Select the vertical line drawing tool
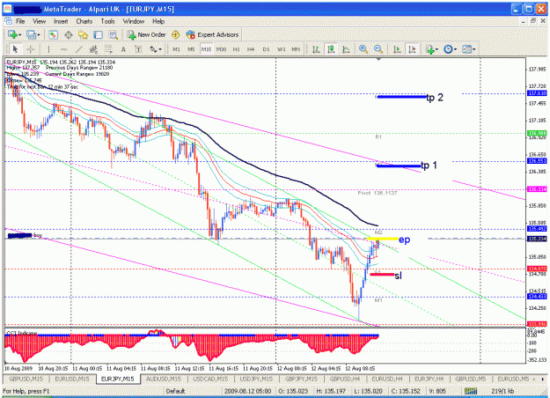The image size is (550, 398). (48, 49)
